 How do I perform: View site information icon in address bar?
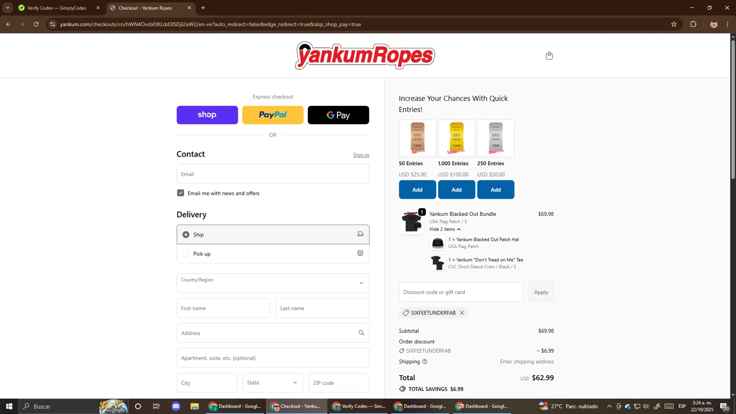53,24
